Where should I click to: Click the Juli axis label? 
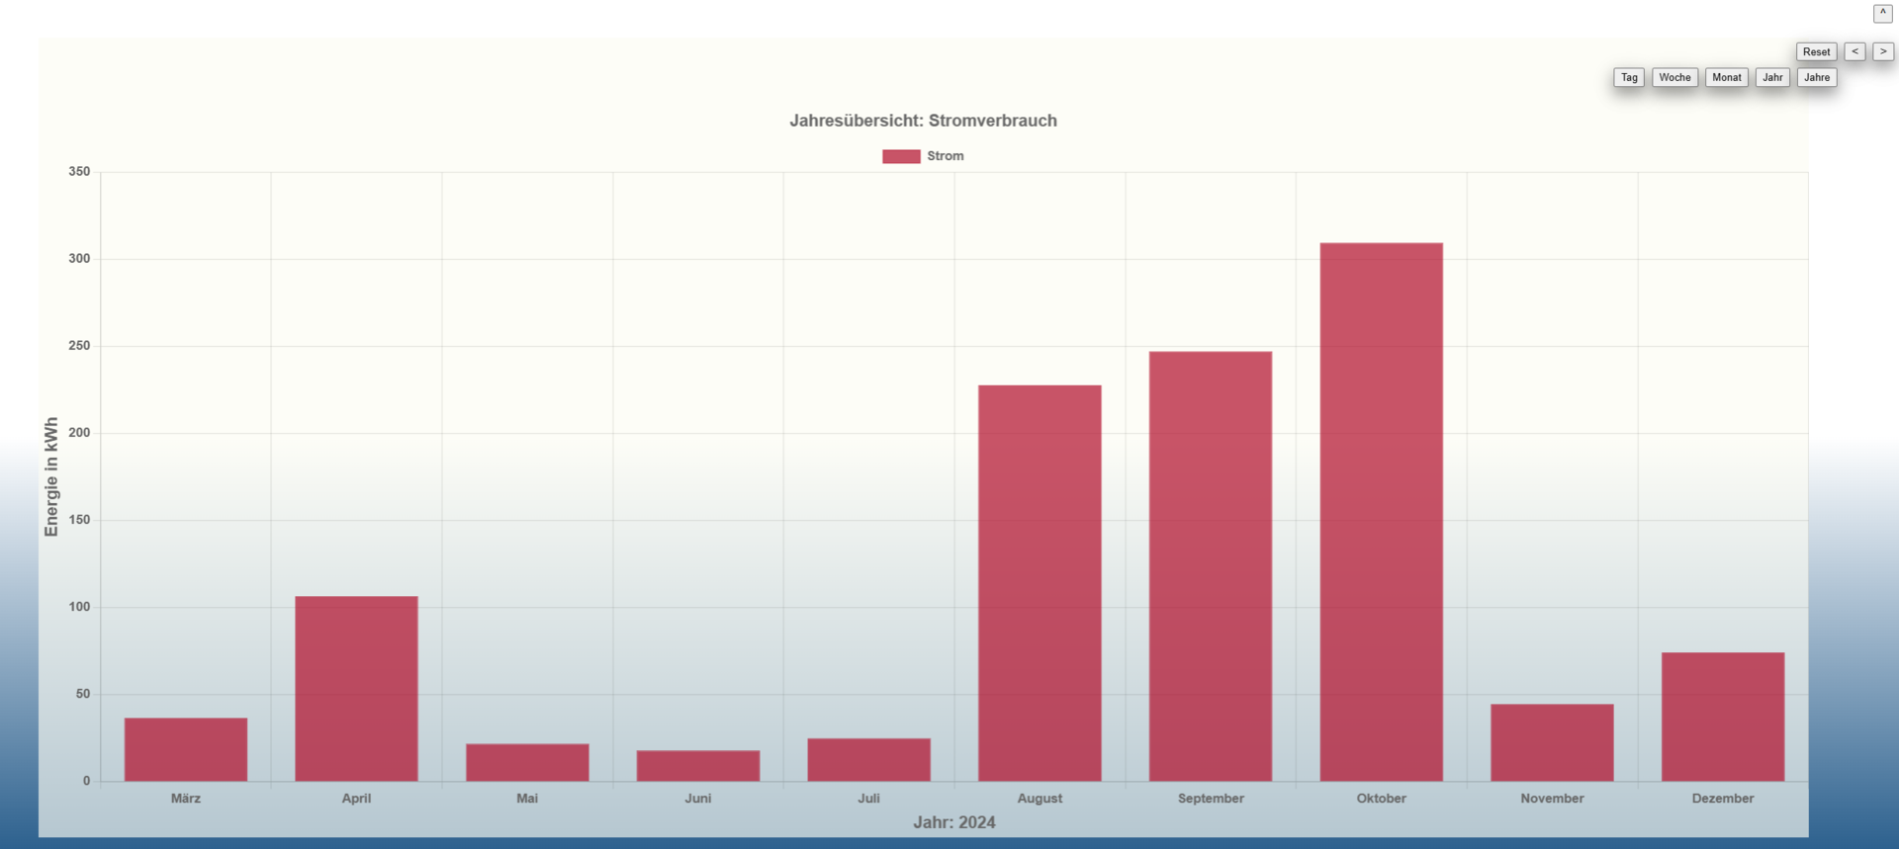pyautogui.click(x=868, y=799)
